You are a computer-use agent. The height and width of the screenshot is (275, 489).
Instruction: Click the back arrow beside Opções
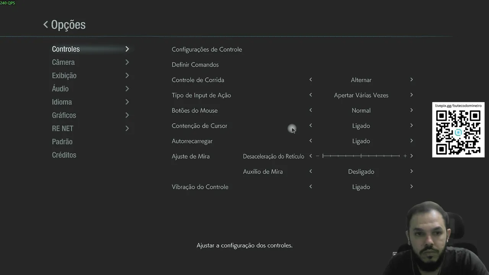click(45, 25)
